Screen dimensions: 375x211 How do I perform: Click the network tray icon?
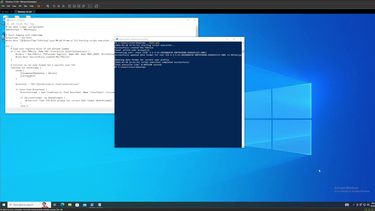pyautogui.click(x=364, y=205)
